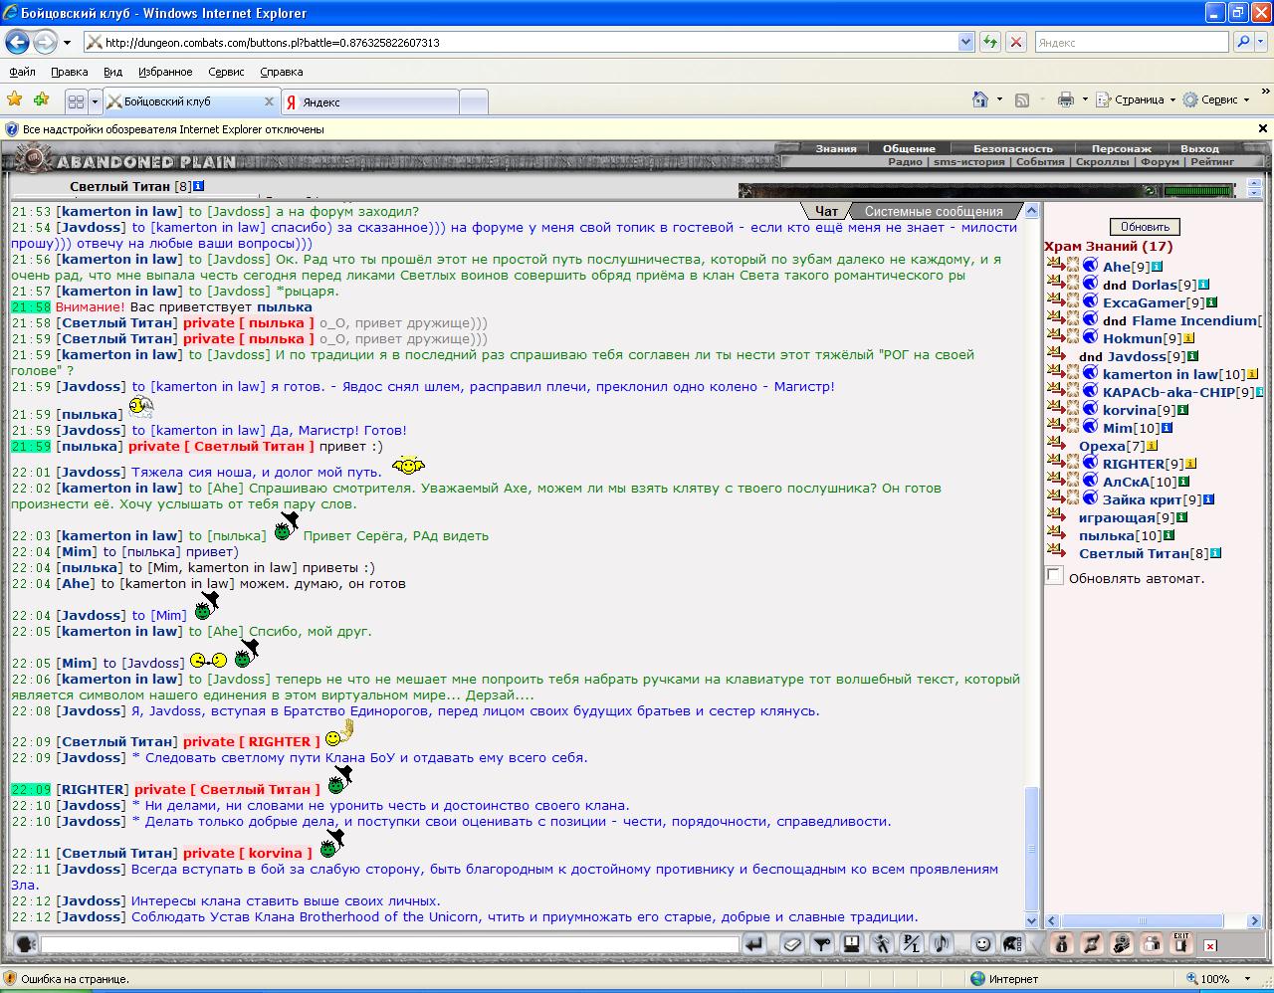Expand the address bar URL dropdown
Screen dimensions: 1274x993
(965, 42)
